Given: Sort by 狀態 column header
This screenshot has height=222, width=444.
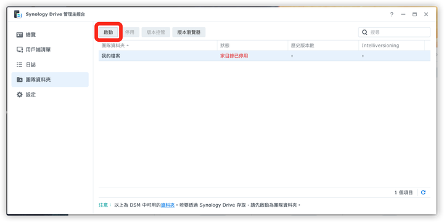Looking at the screenshot, I should pos(253,46).
